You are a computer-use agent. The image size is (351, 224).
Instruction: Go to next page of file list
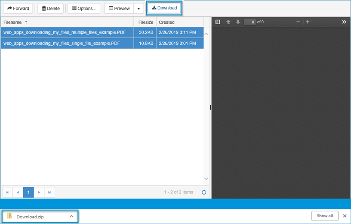click(39, 192)
